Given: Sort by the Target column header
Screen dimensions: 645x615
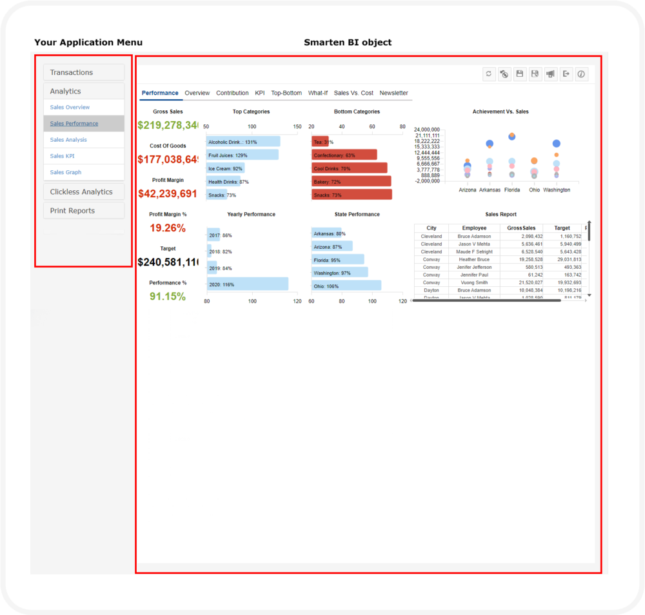Looking at the screenshot, I should [x=562, y=228].
